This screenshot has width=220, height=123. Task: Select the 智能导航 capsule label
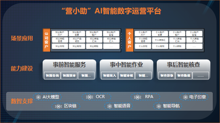[171, 106]
